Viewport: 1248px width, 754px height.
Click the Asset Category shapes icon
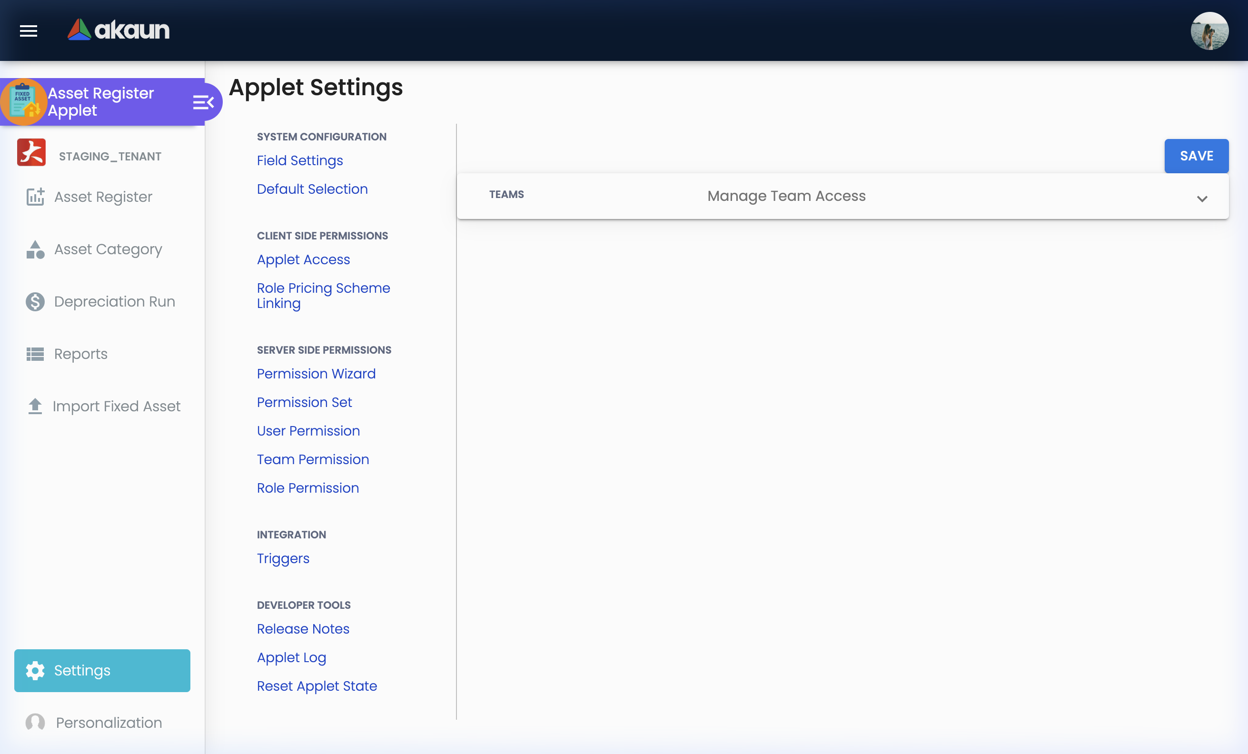tap(34, 249)
